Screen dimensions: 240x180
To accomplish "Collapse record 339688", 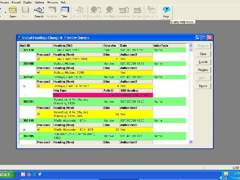I will [x=21, y=64].
